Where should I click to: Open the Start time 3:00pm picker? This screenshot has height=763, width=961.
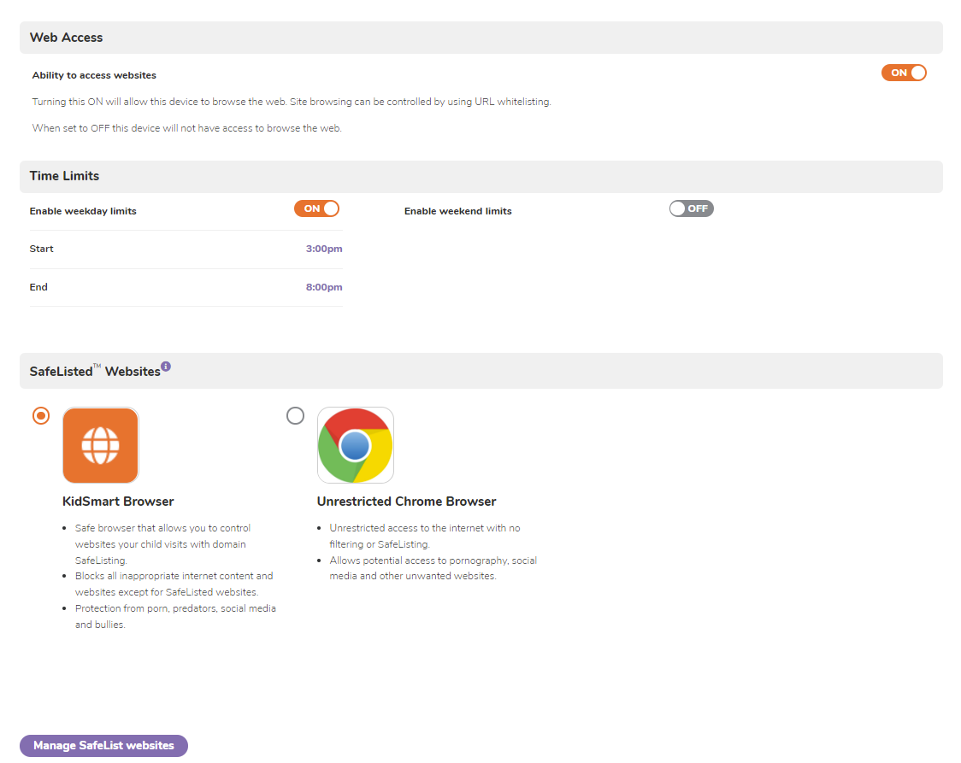coord(324,249)
